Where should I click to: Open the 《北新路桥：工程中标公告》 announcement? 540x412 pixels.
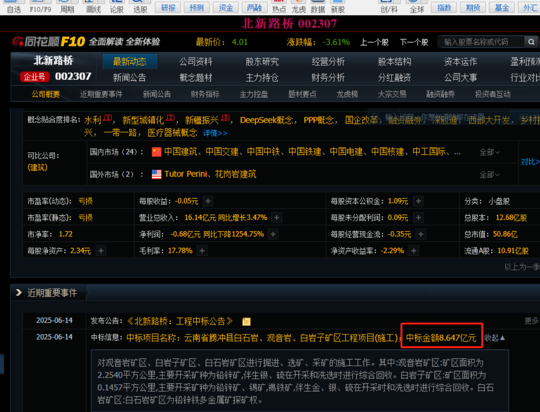pyautogui.click(x=180, y=321)
